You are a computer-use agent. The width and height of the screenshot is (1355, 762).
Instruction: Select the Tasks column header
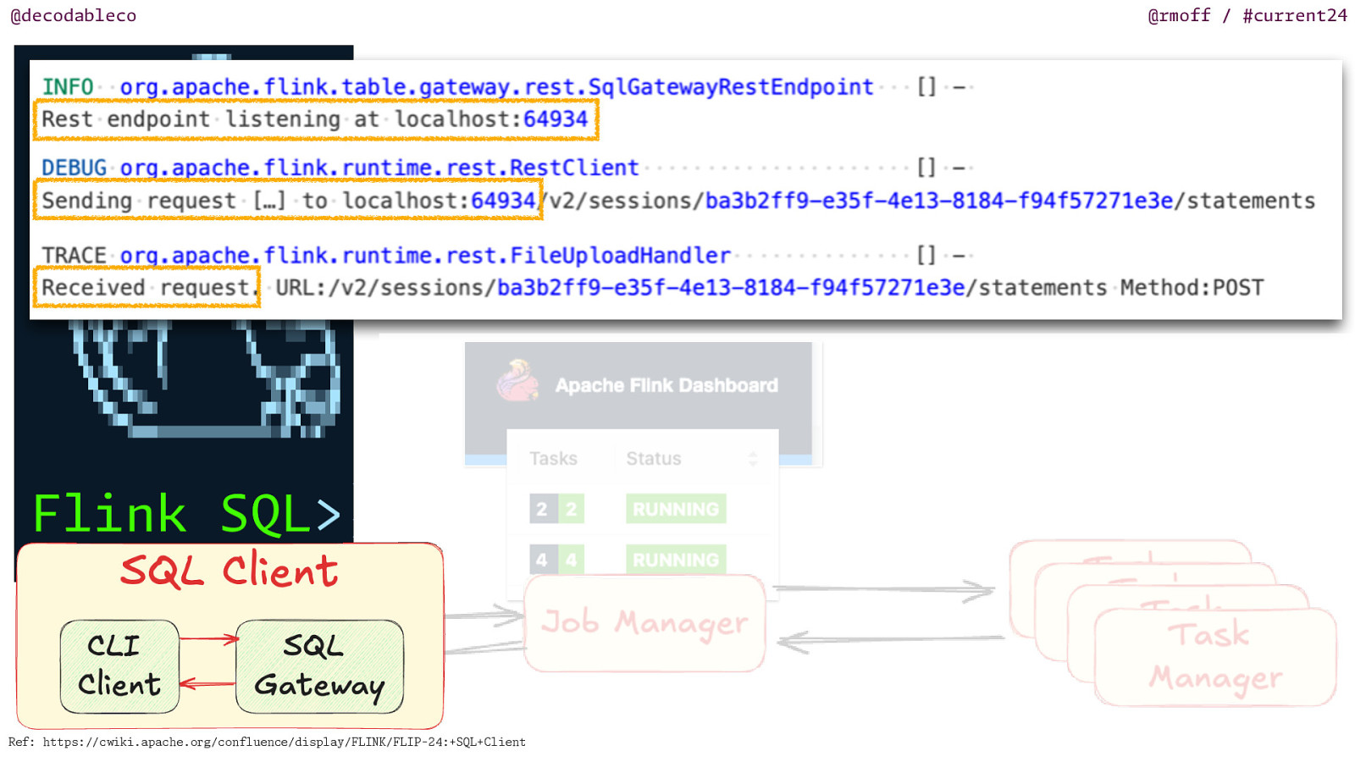click(x=553, y=459)
